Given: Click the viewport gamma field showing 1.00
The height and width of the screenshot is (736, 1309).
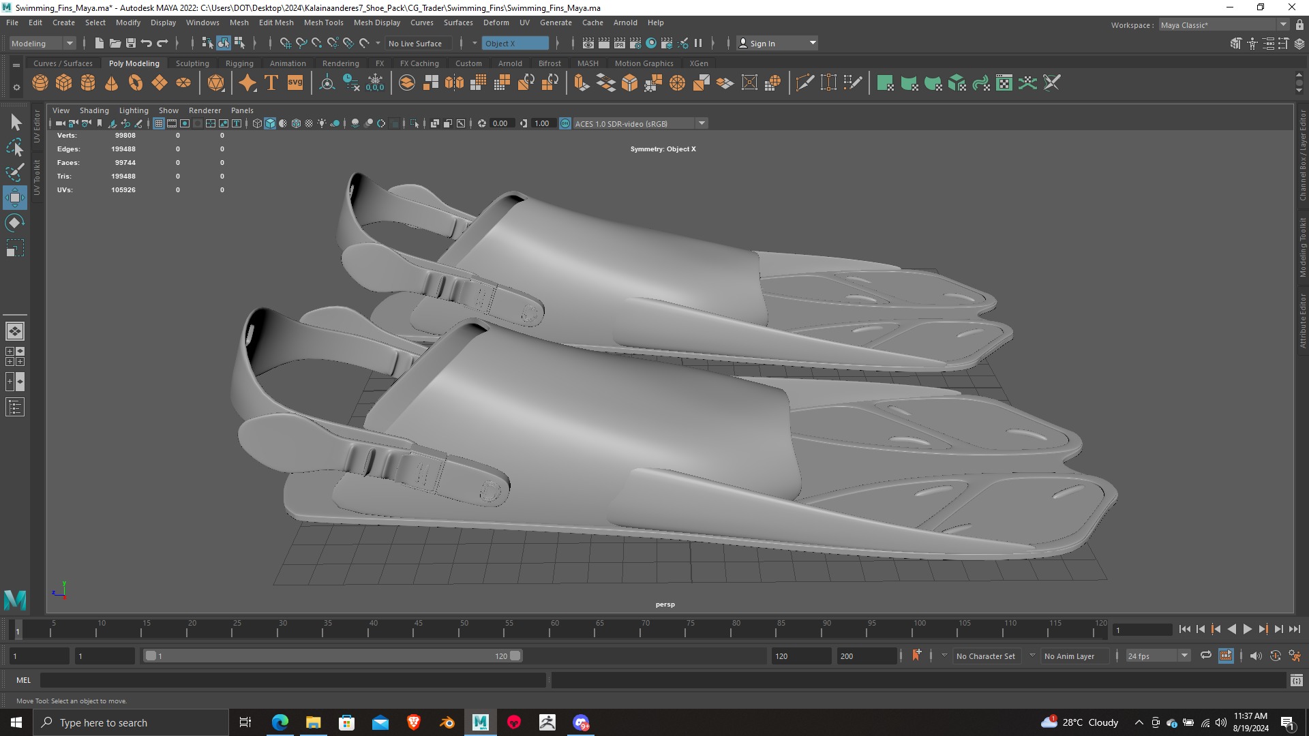Looking at the screenshot, I should click(x=543, y=123).
